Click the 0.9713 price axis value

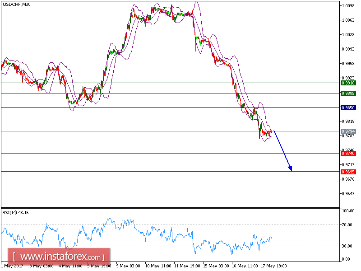pyautogui.click(x=348, y=165)
